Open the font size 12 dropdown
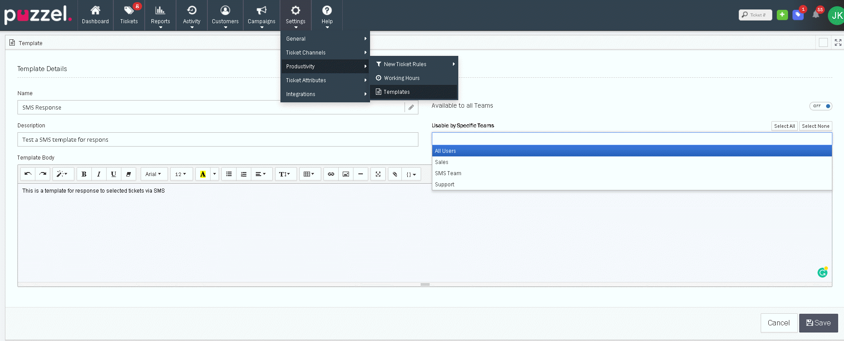Image resolution: width=844 pixels, height=341 pixels. [x=181, y=174]
